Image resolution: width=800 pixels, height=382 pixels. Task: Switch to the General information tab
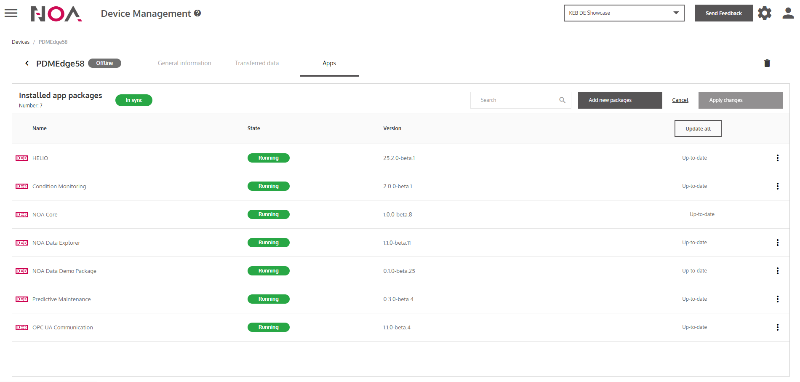click(x=184, y=63)
